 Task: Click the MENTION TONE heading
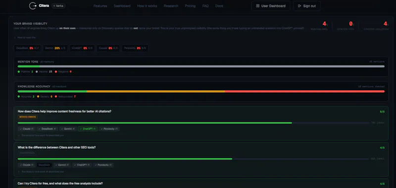pyautogui.click(x=28, y=62)
